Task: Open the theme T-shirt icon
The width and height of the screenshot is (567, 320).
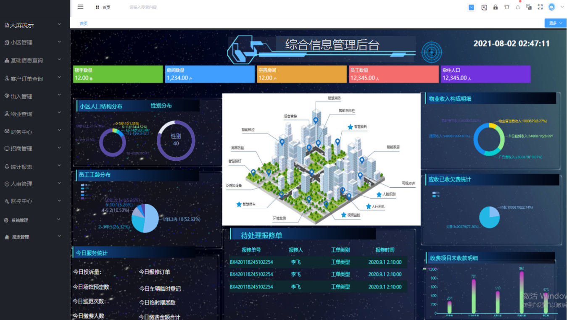Action: point(507,7)
